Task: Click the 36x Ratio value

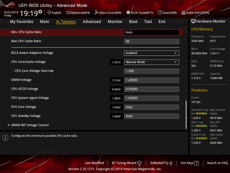Action: coord(194,66)
